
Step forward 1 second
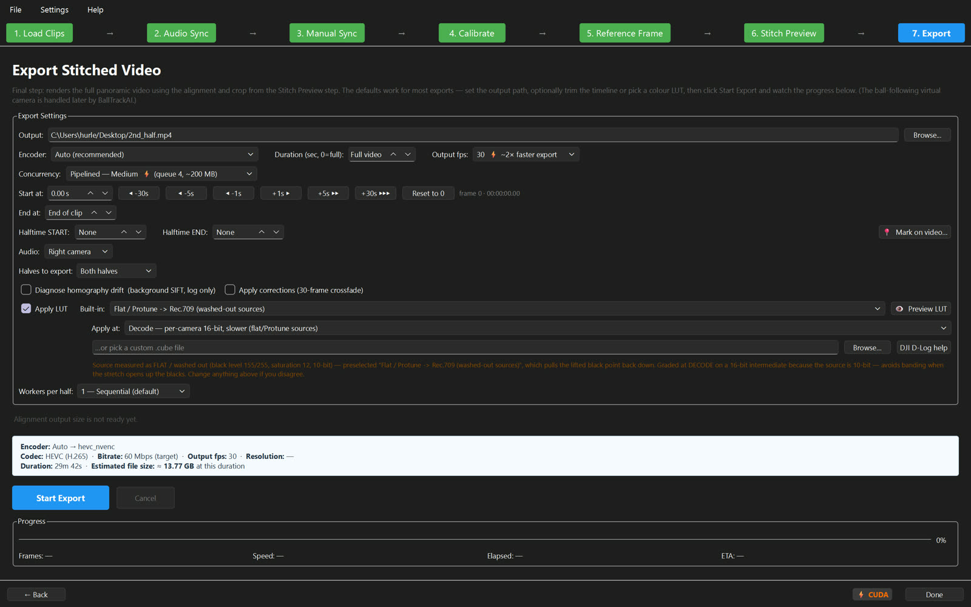coord(281,193)
